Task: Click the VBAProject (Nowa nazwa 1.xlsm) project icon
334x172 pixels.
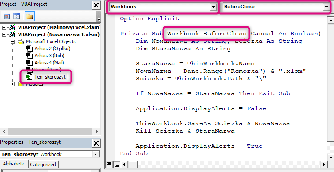Action: click(13, 34)
